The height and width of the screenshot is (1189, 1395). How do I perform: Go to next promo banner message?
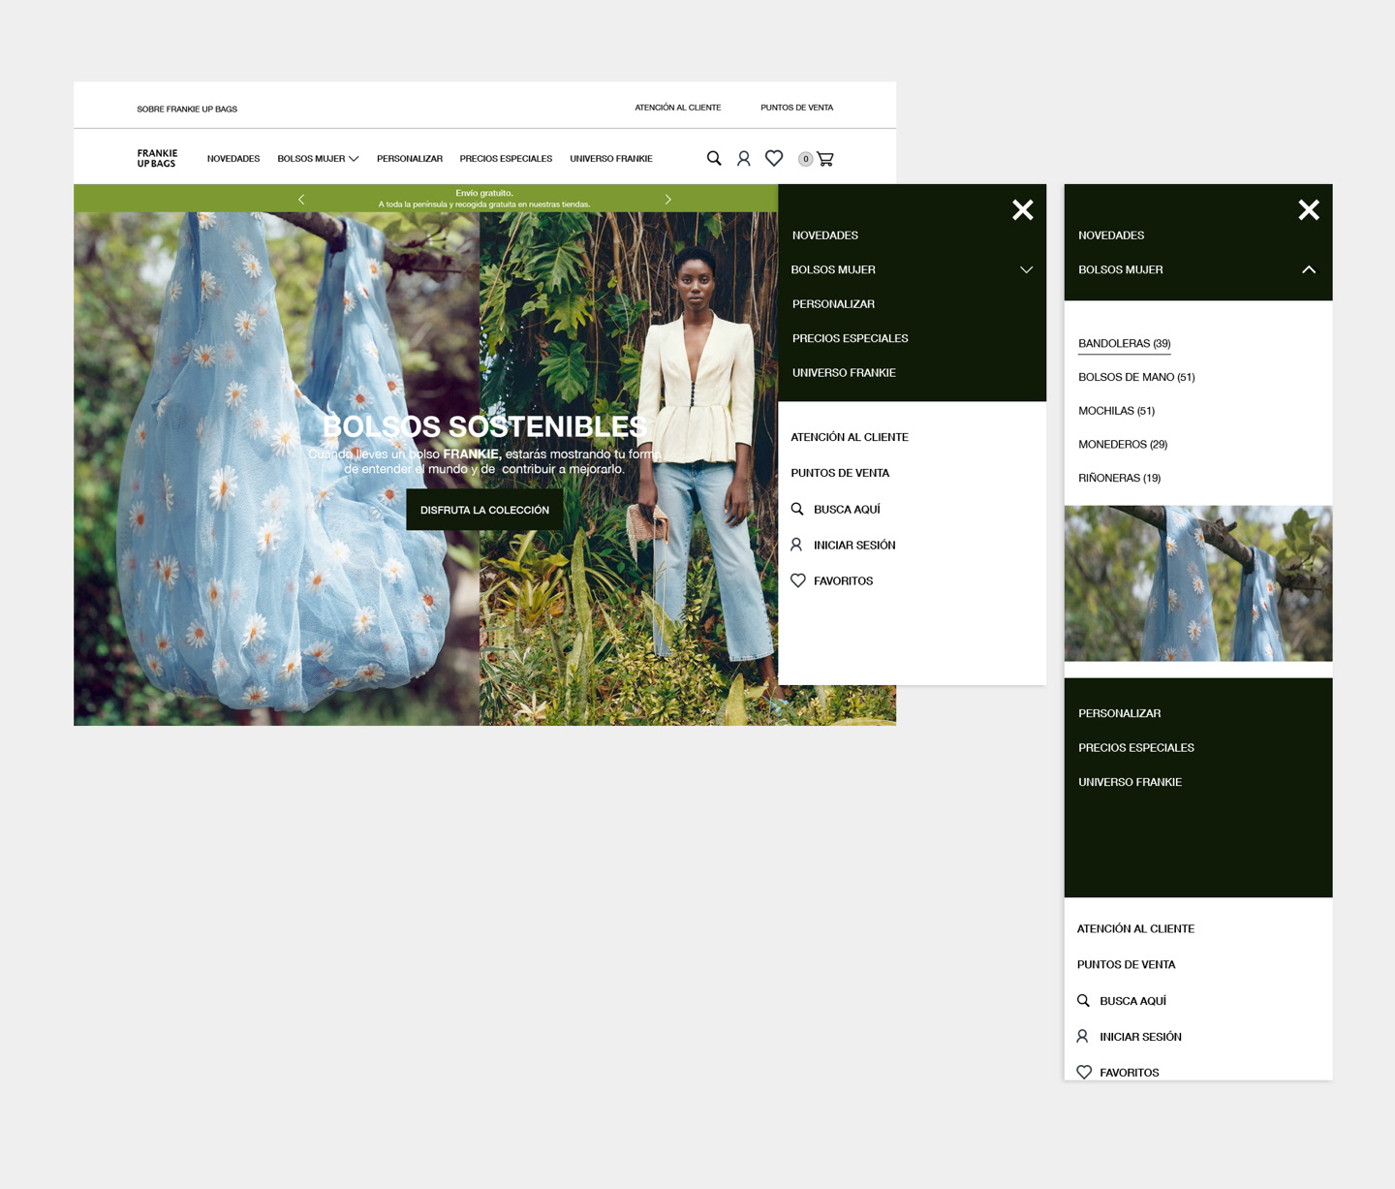coord(667,199)
